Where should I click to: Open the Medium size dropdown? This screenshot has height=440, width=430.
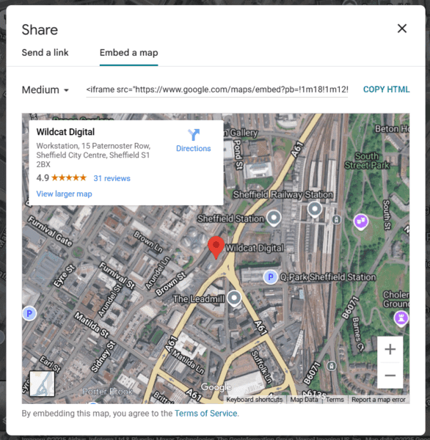(45, 90)
